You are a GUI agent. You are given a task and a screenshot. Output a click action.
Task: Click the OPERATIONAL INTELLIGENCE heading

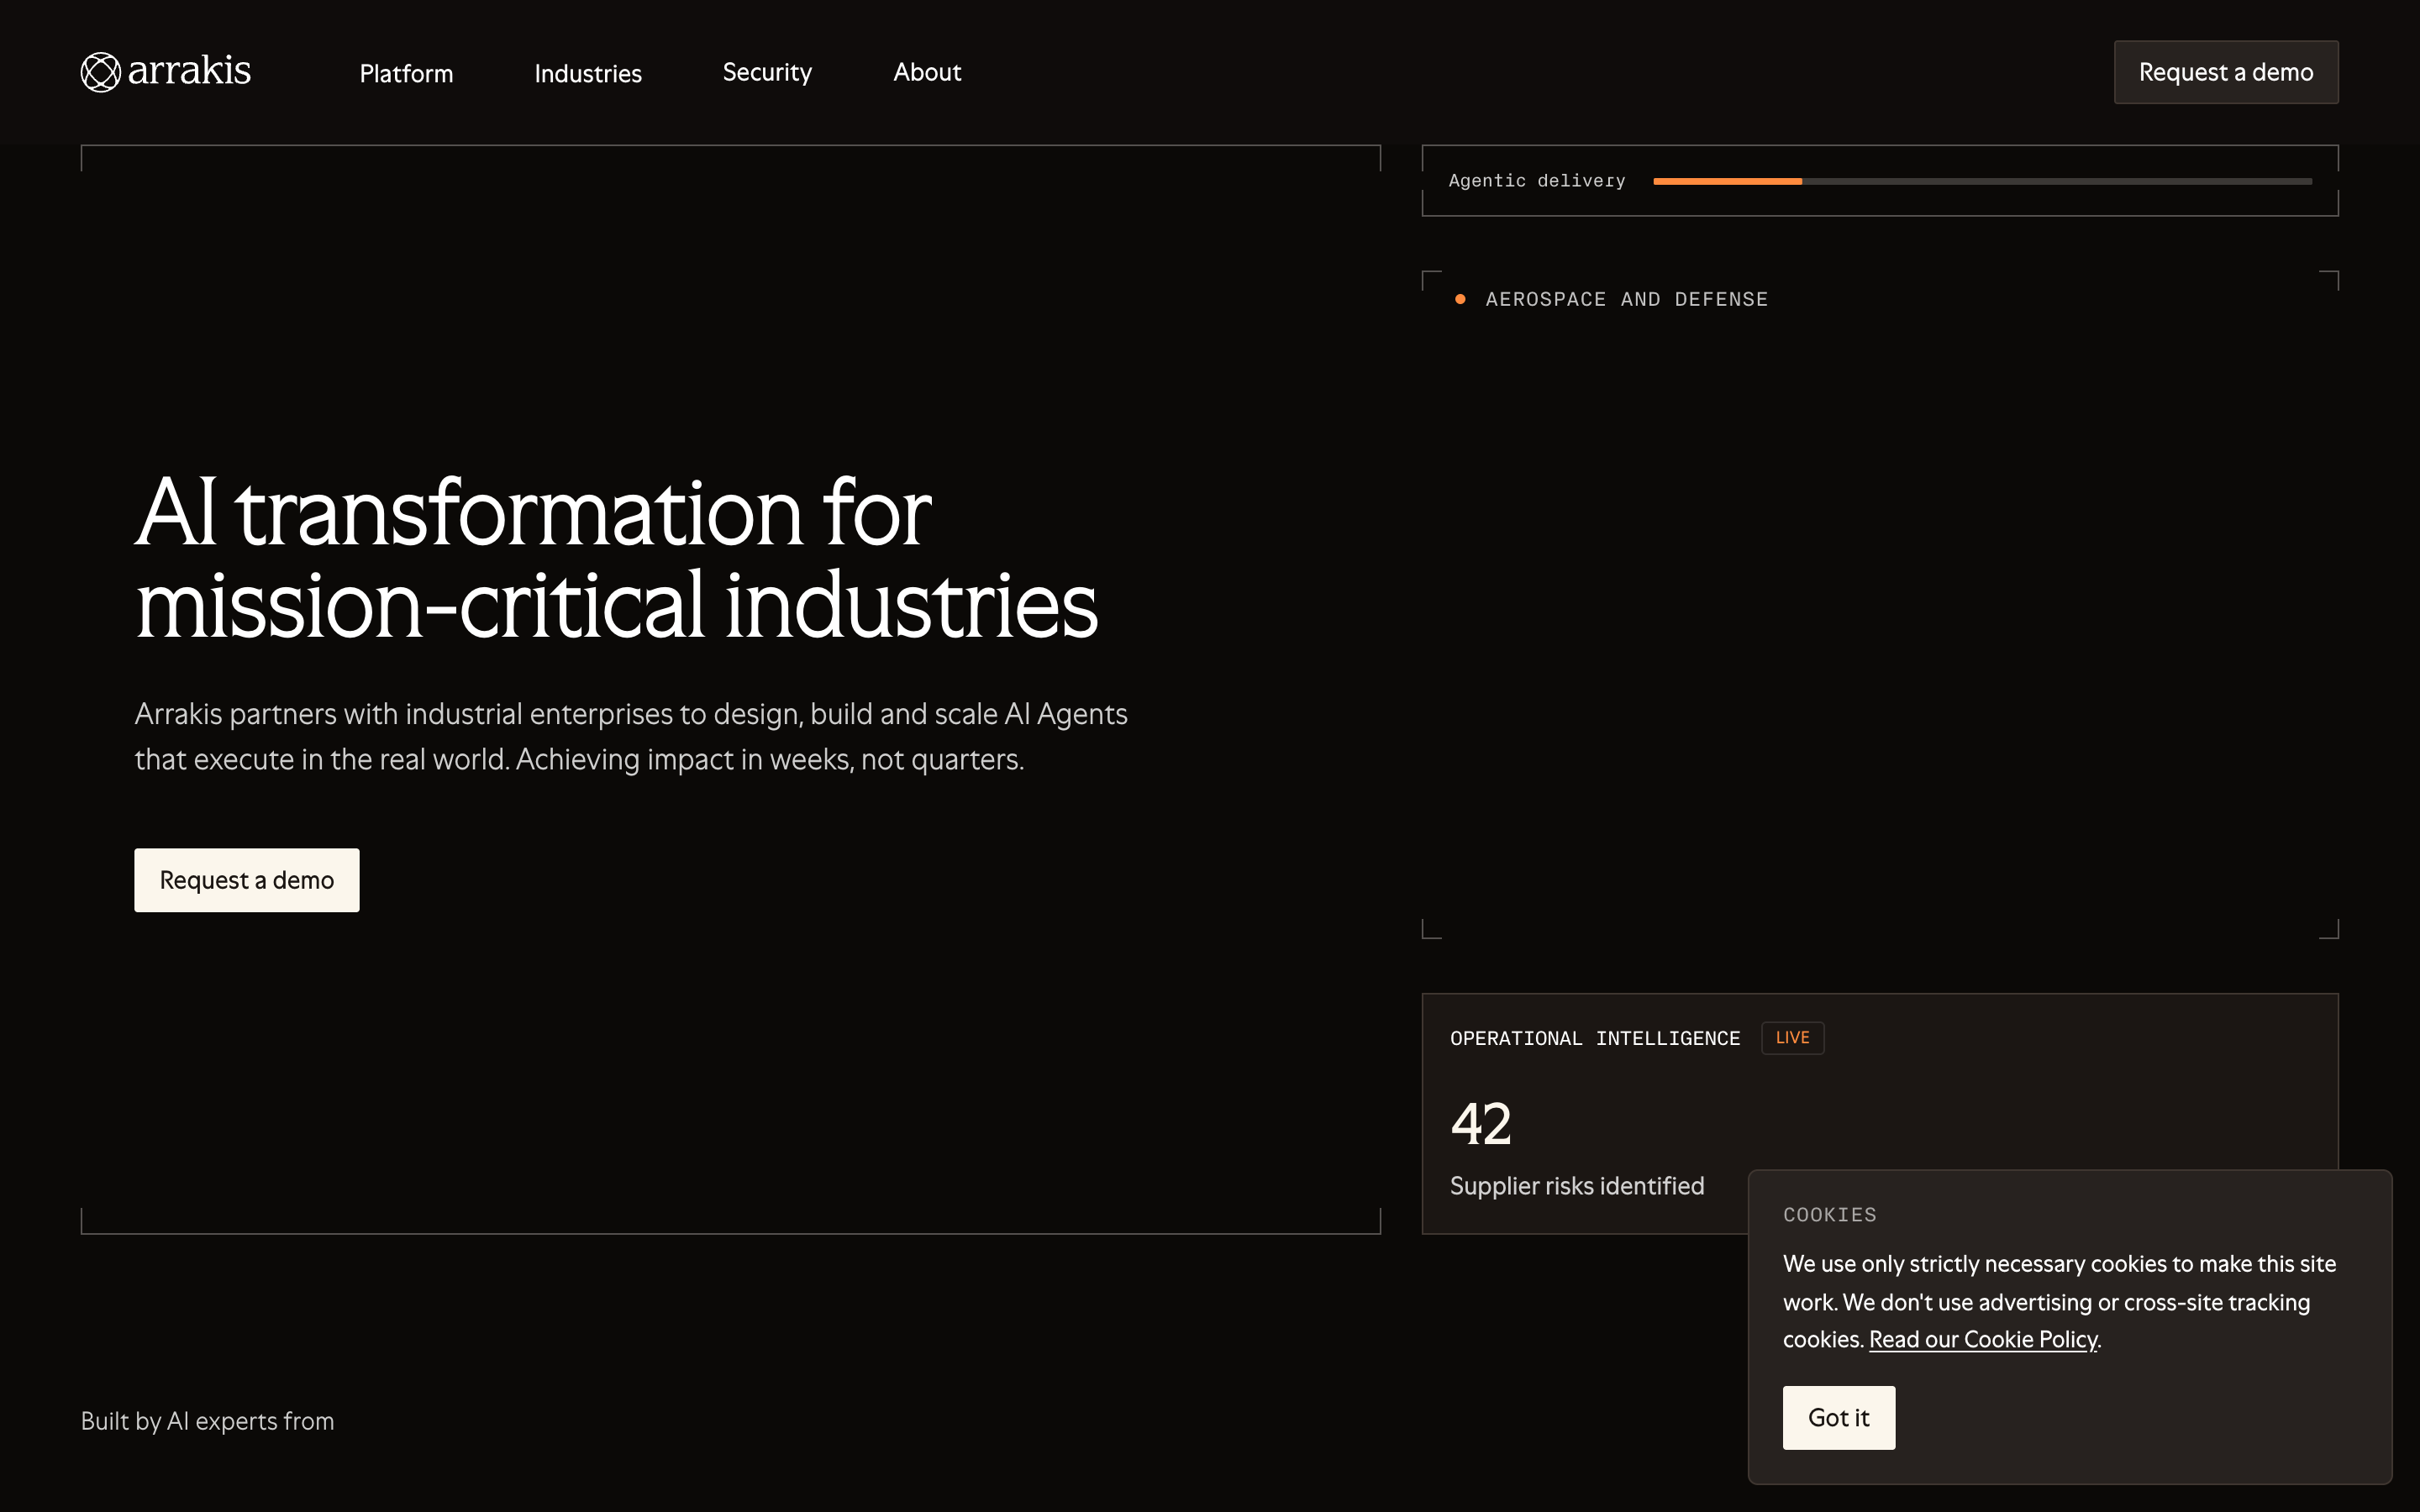[1595, 1038]
